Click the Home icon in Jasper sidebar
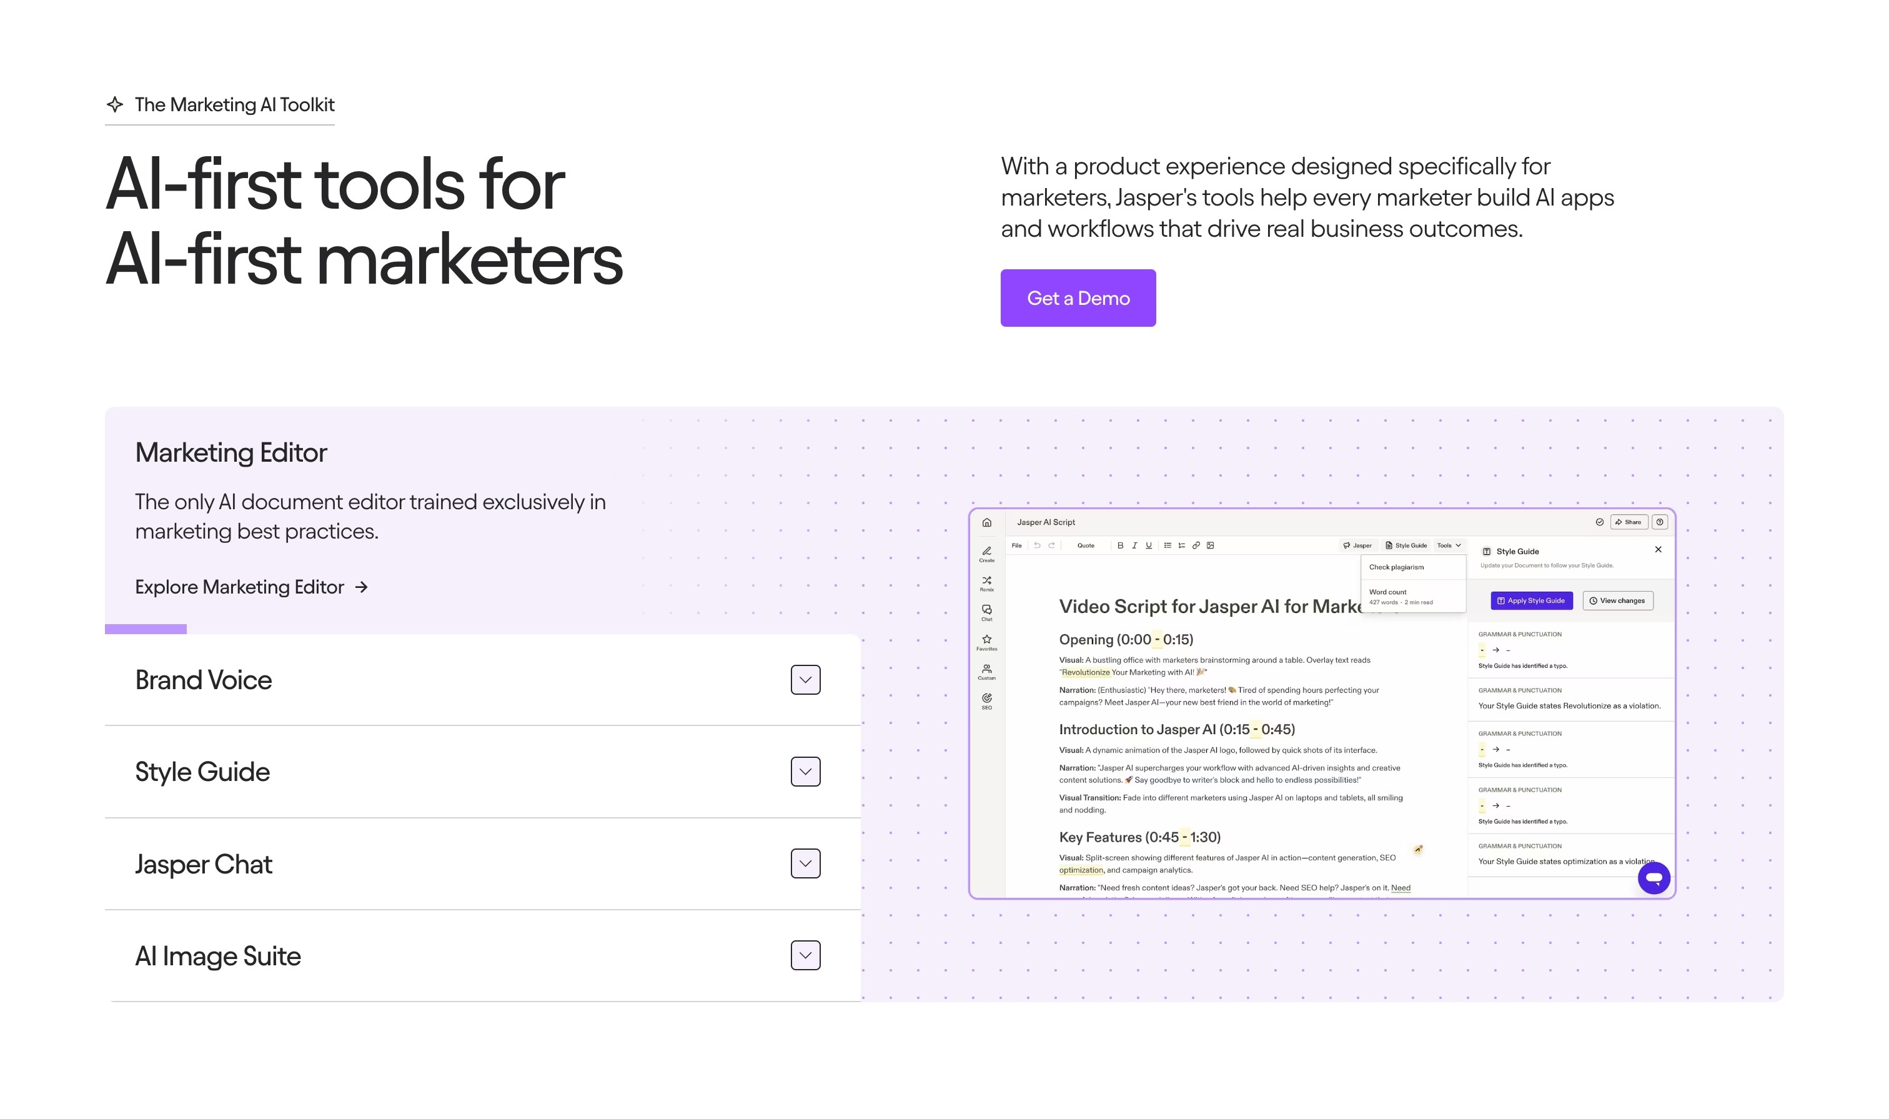This screenshot has height=1119, width=1889. tap(987, 522)
